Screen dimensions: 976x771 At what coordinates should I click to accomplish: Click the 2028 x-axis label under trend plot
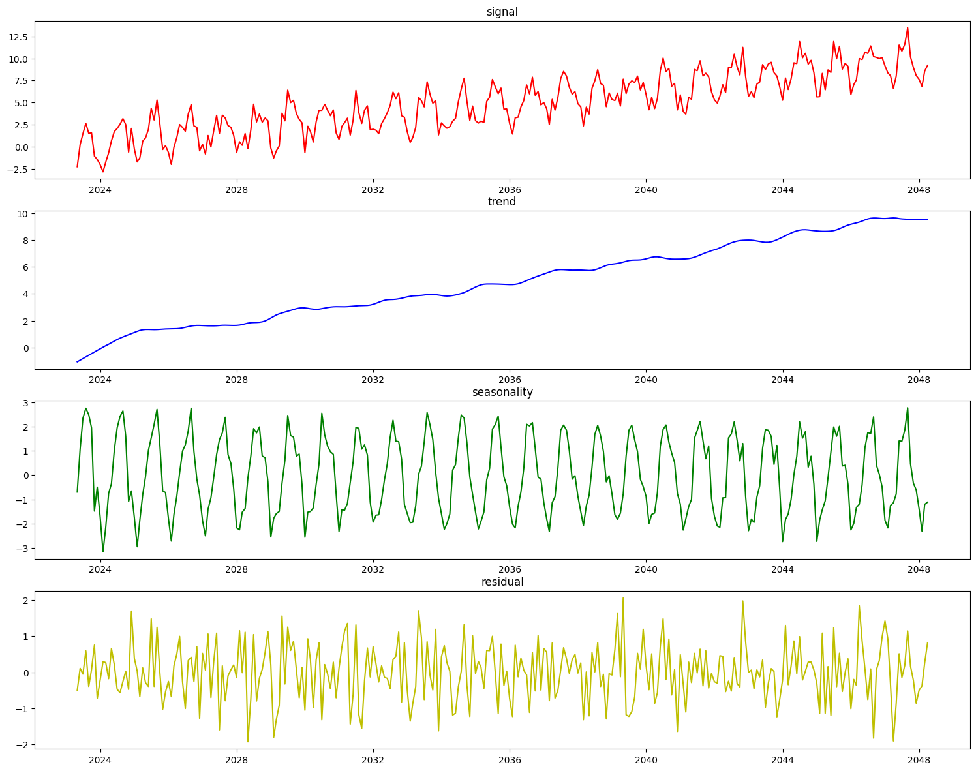236,379
